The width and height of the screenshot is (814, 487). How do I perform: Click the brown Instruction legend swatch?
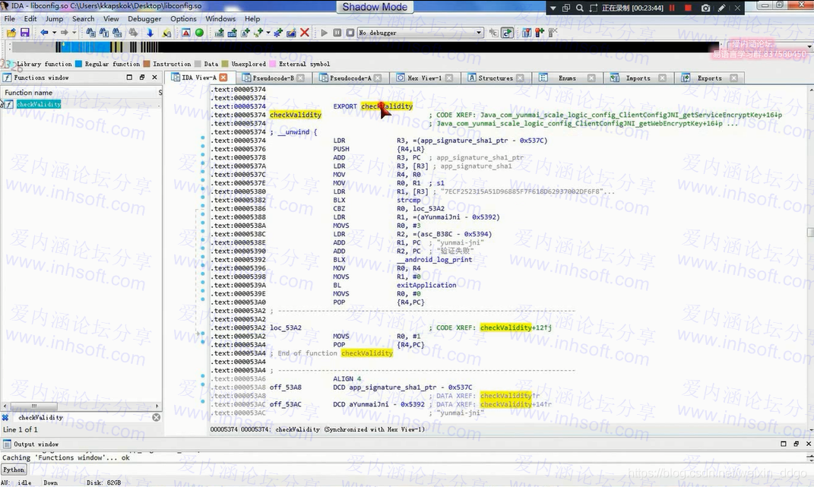[147, 64]
